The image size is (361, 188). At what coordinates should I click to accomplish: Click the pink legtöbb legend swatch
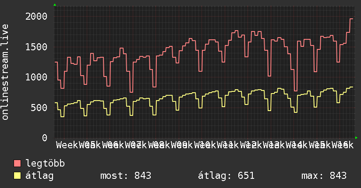tap(17, 164)
